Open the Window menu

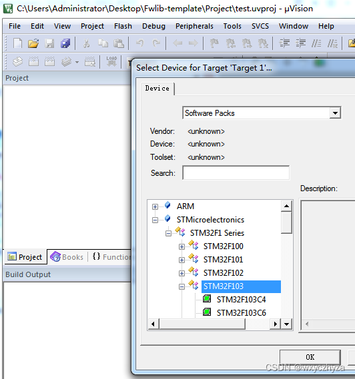pyautogui.click(x=294, y=26)
